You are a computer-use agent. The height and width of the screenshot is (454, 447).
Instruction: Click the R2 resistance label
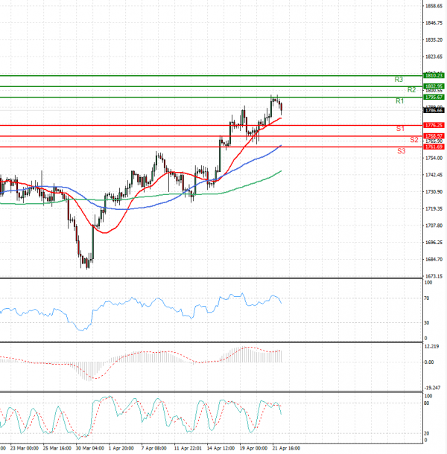(412, 90)
